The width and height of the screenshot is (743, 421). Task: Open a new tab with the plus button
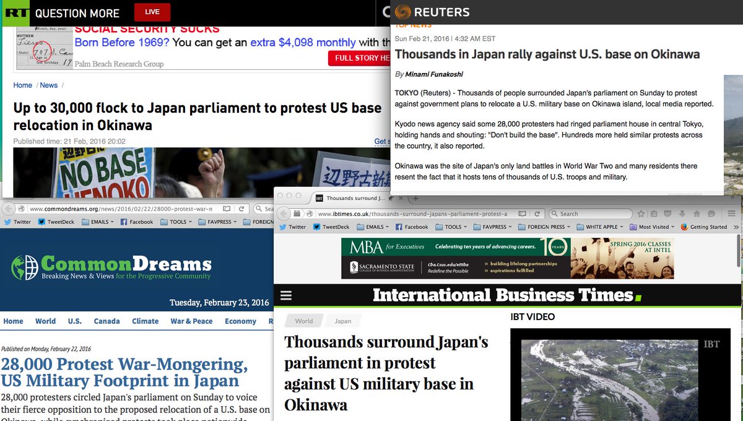pos(415,198)
